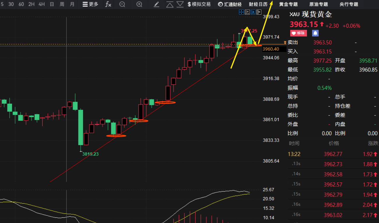
Task: Click the 买入 price 3963.15
Action: coord(322,52)
